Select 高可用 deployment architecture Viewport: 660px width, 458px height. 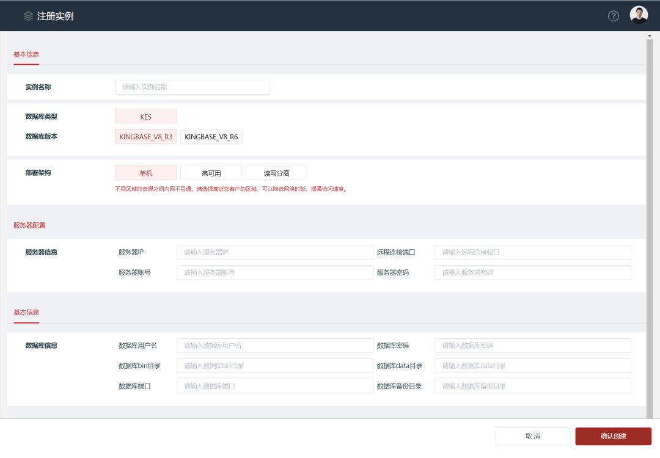[x=211, y=173]
